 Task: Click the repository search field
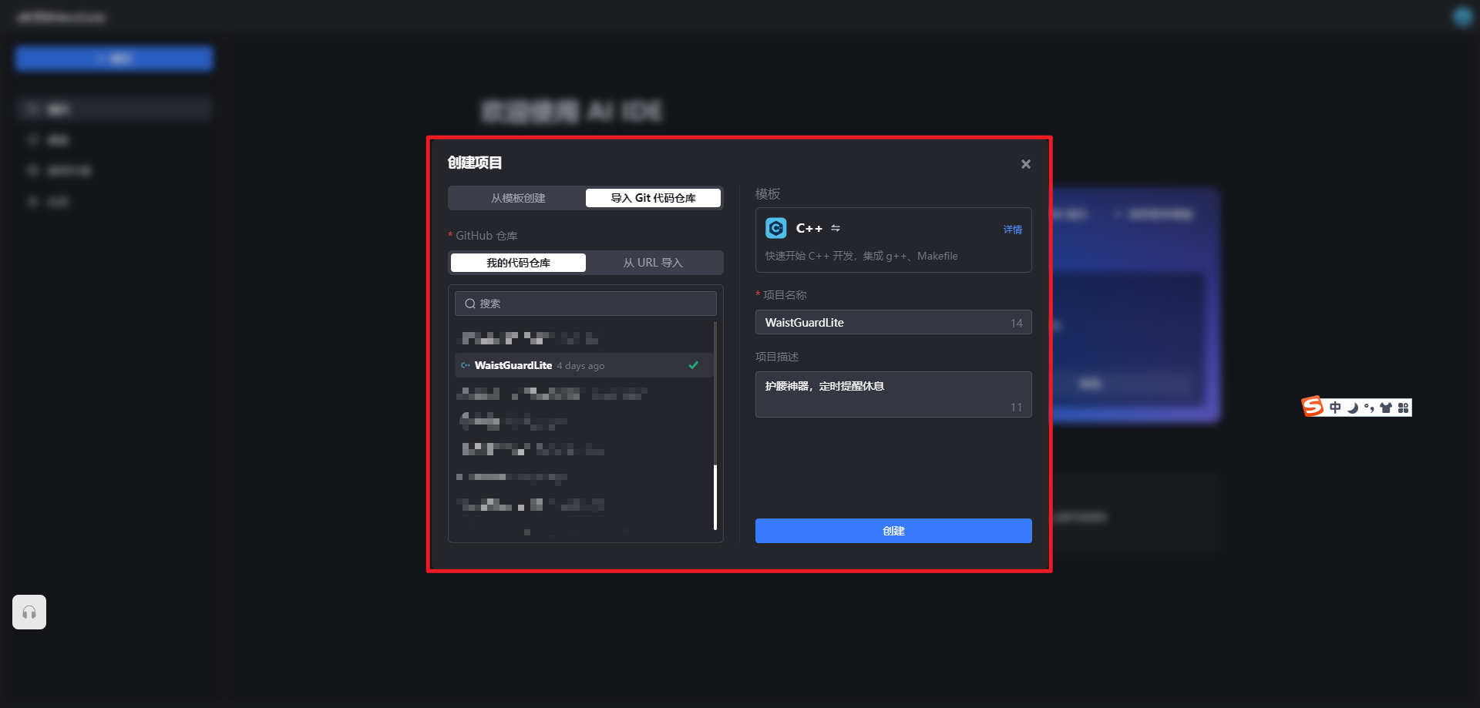[586, 304]
